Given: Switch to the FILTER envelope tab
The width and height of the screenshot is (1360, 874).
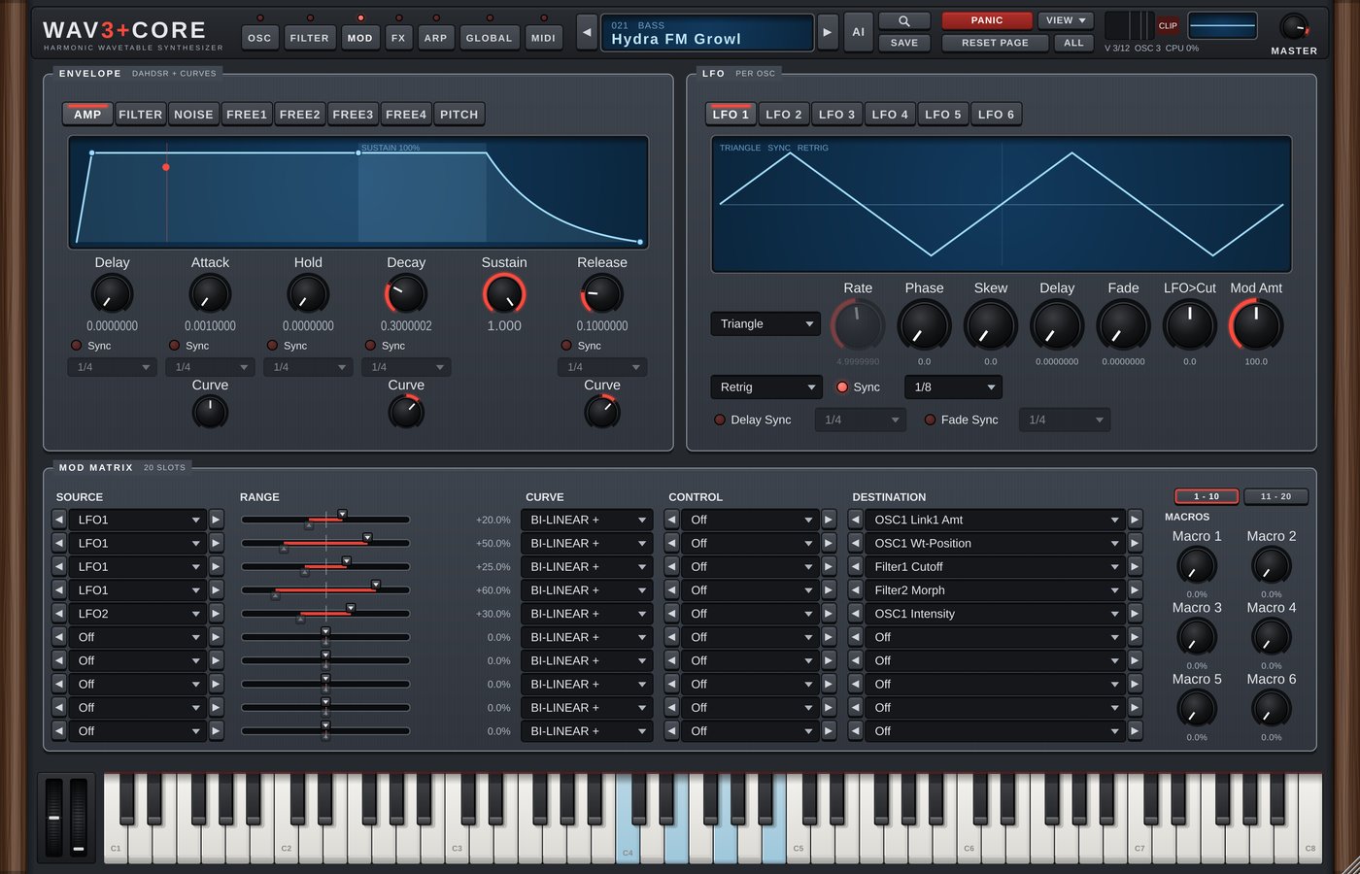Looking at the screenshot, I should [140, 114].
